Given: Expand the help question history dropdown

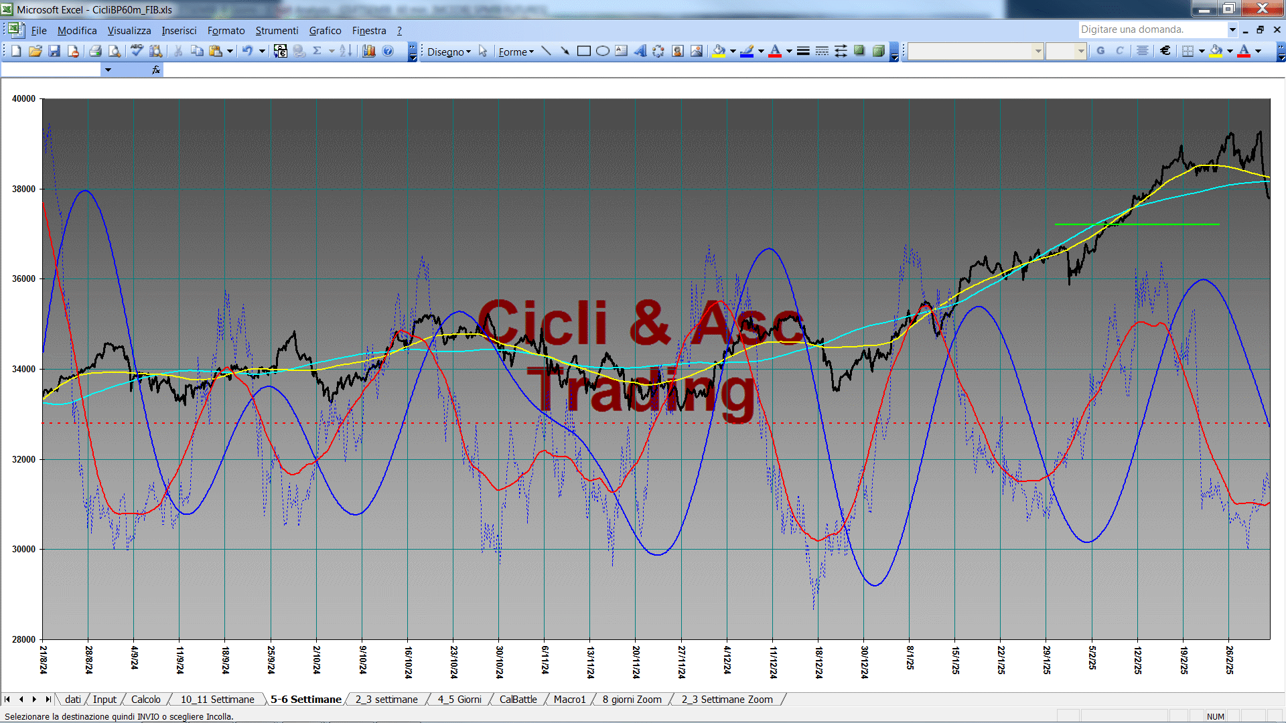Looking at the screenshot, I should click(1232, 29).
